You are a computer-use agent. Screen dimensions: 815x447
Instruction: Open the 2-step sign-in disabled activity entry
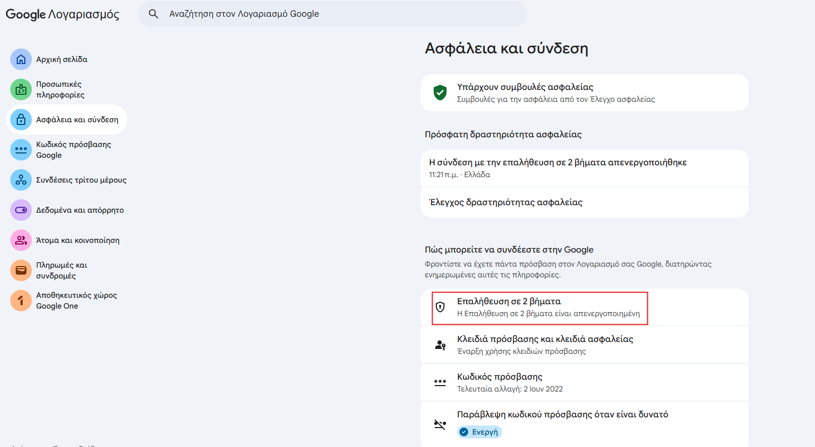tap(558, 168)
